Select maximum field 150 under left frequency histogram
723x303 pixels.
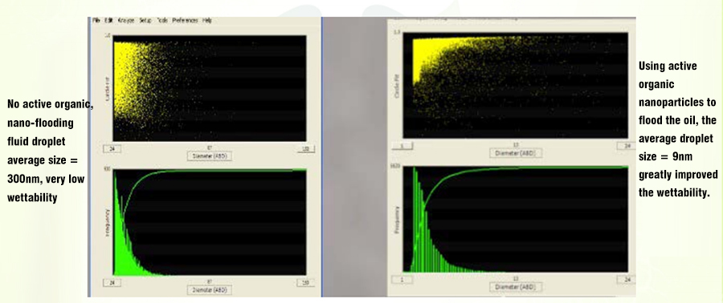click(306, 282)
